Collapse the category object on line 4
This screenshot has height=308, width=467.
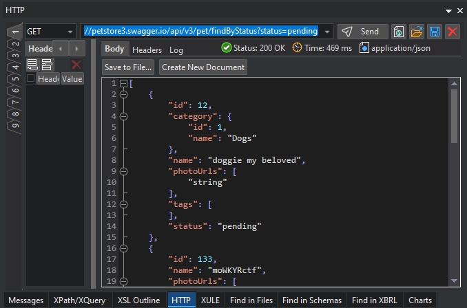[123, 116]
